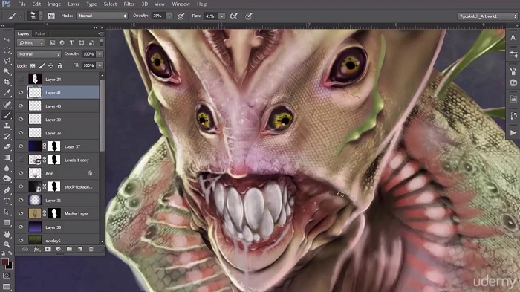This screenshot has width=520, height=292.
Task: Select the Magic Wand tool
Action: click(7, 71)
